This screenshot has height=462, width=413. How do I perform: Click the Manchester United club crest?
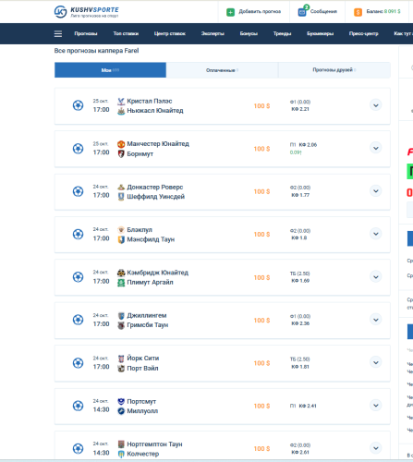tap(121, 144)
